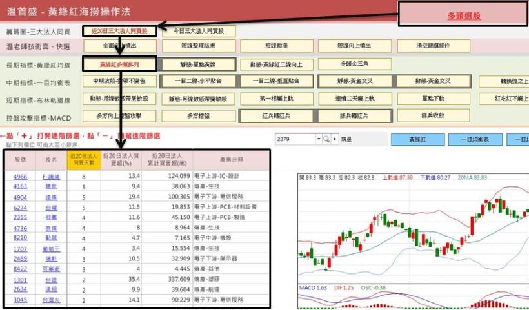Select 動態-月線敏感帶呈敏感 filter
Viewport: 529px width, 310px height.
(119, 99)
